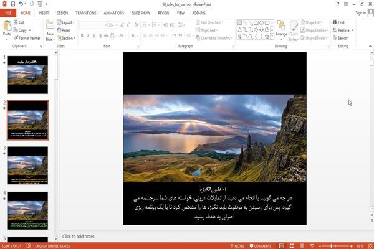Select slide 4 thumbnail
This screenshot has width=374, height=249.
coord(27,210)
